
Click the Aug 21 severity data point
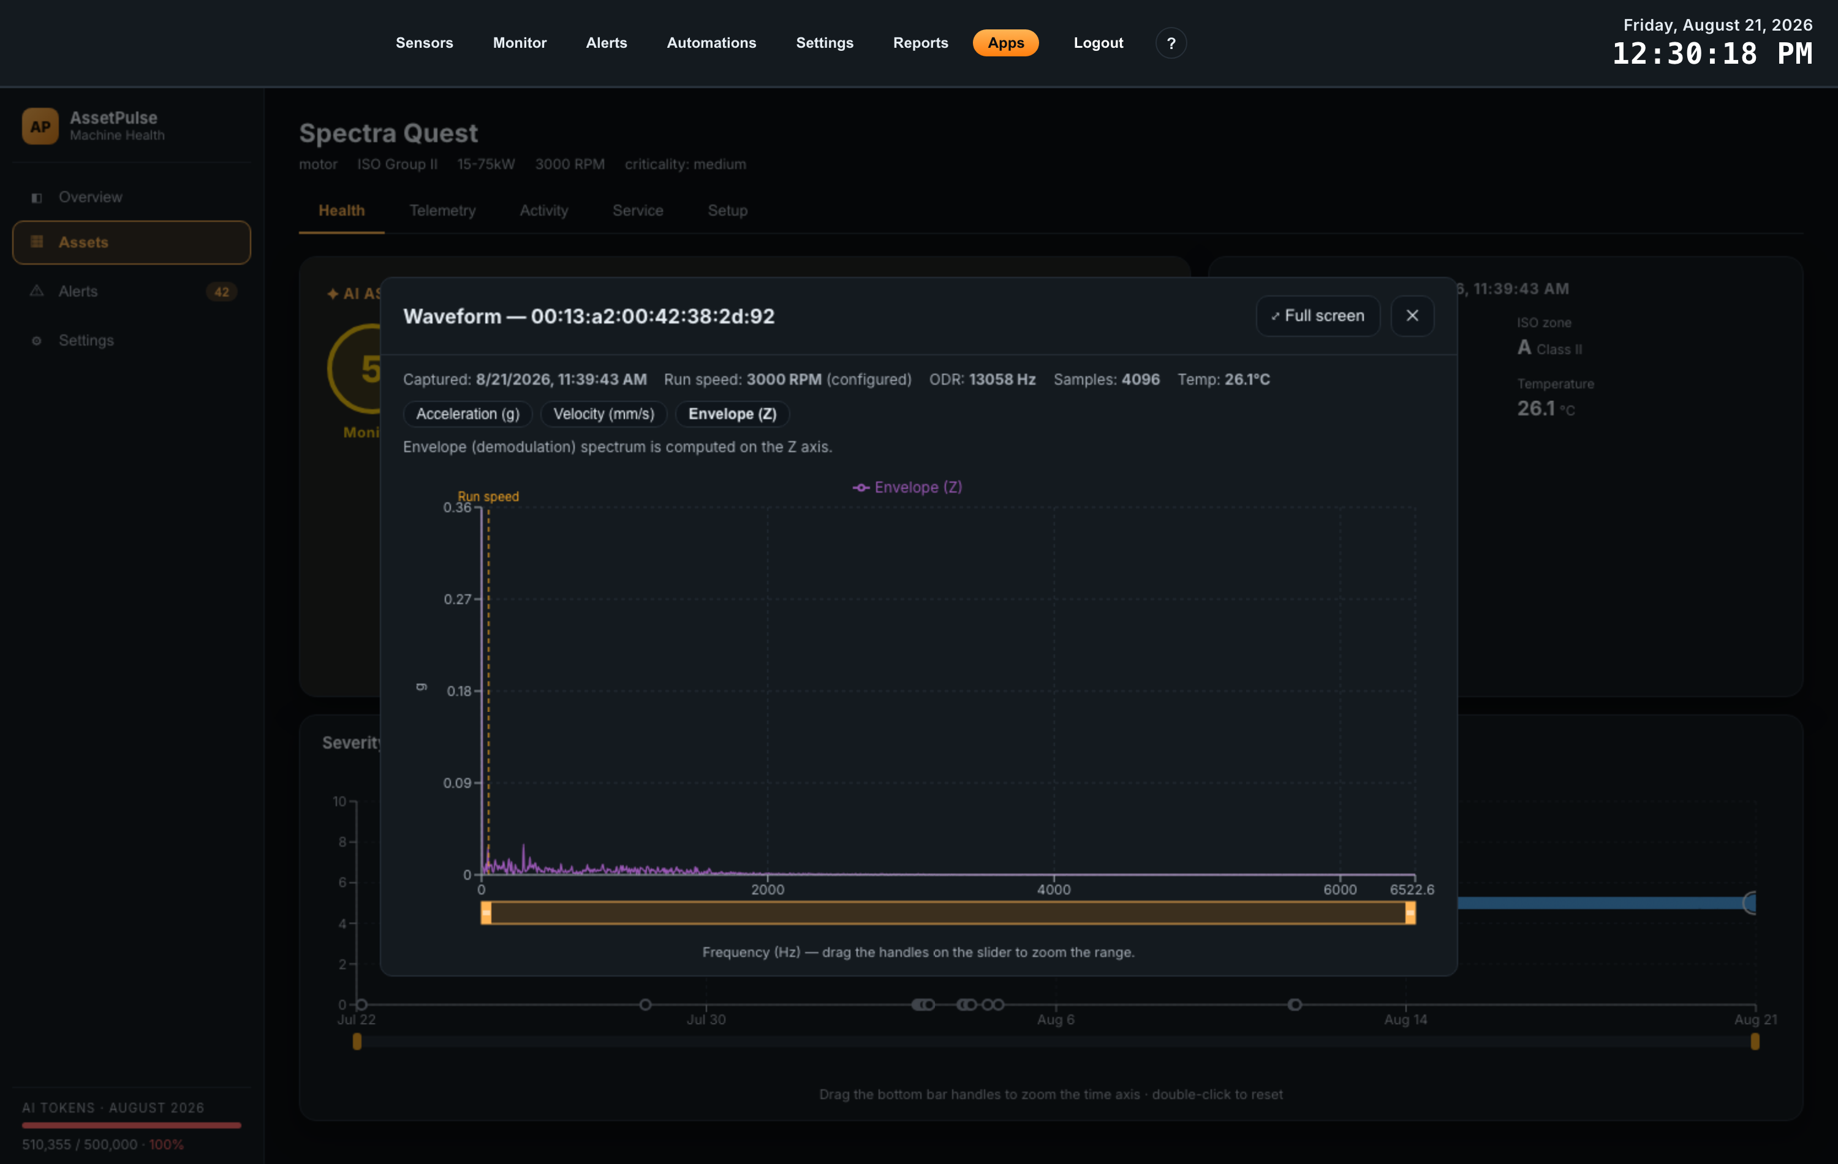pos(1752,903)
